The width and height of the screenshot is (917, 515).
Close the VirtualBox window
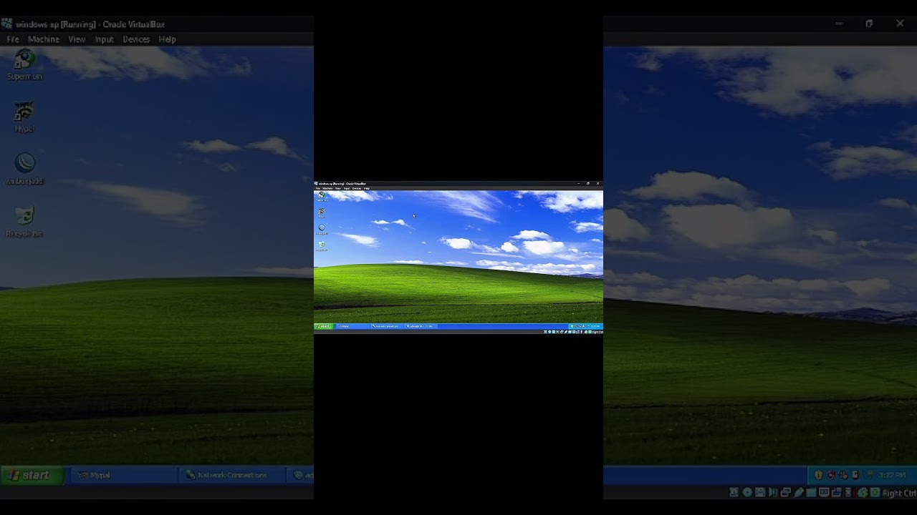pyautogui.click(x=900, y=24)
